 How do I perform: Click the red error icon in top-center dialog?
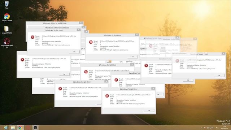point(91,42)
